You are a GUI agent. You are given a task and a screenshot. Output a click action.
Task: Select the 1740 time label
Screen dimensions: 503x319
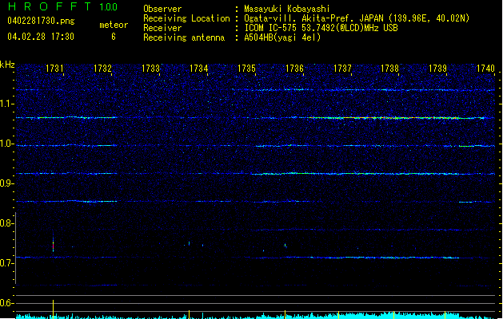point(485,69)
